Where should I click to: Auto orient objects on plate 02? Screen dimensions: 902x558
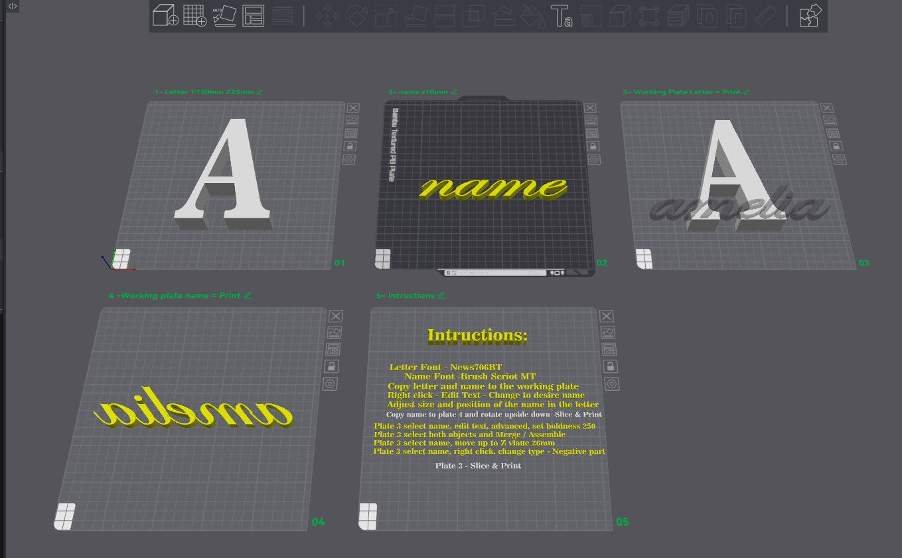pyautogui.click(x=591, y=120)
